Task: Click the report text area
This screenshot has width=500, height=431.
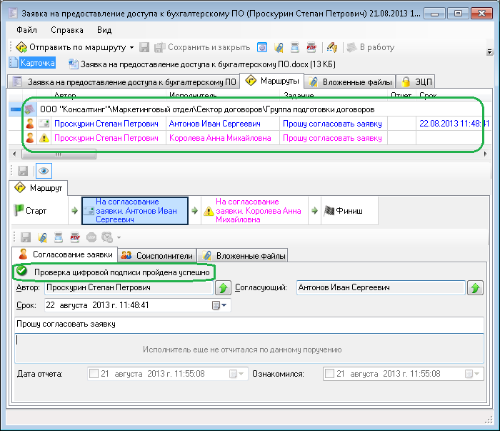Action: pyautogui.click(x=249, y=349)
